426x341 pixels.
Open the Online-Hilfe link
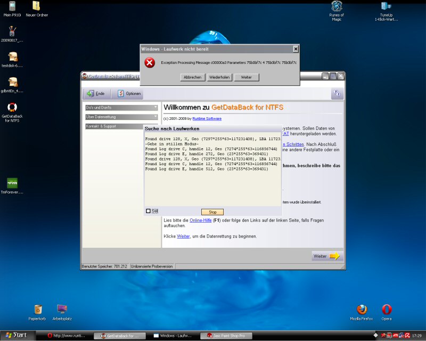coord(201,220)
